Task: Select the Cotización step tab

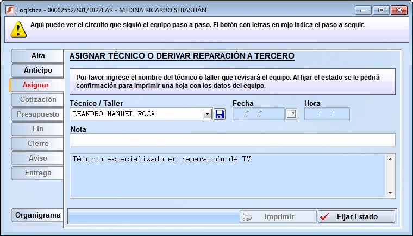Action: (38, 100)
